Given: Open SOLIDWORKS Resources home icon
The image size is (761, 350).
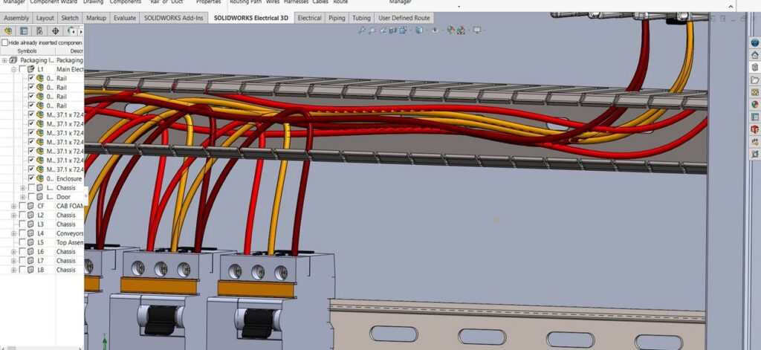Looking at the screenshot, I should (755, 55).
